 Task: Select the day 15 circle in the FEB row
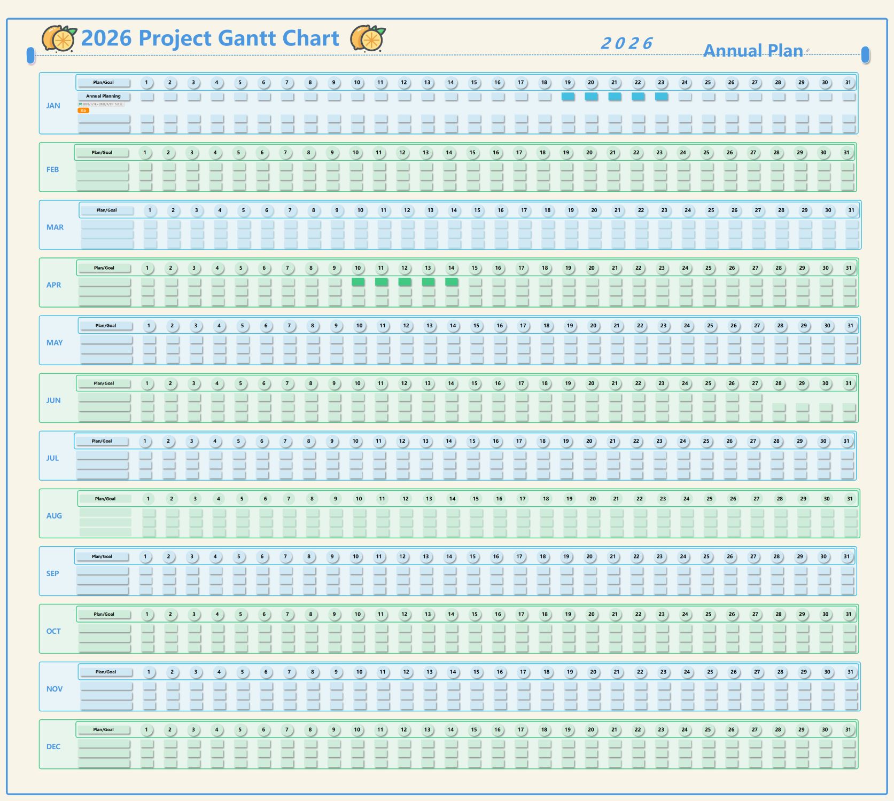[473, 152]
